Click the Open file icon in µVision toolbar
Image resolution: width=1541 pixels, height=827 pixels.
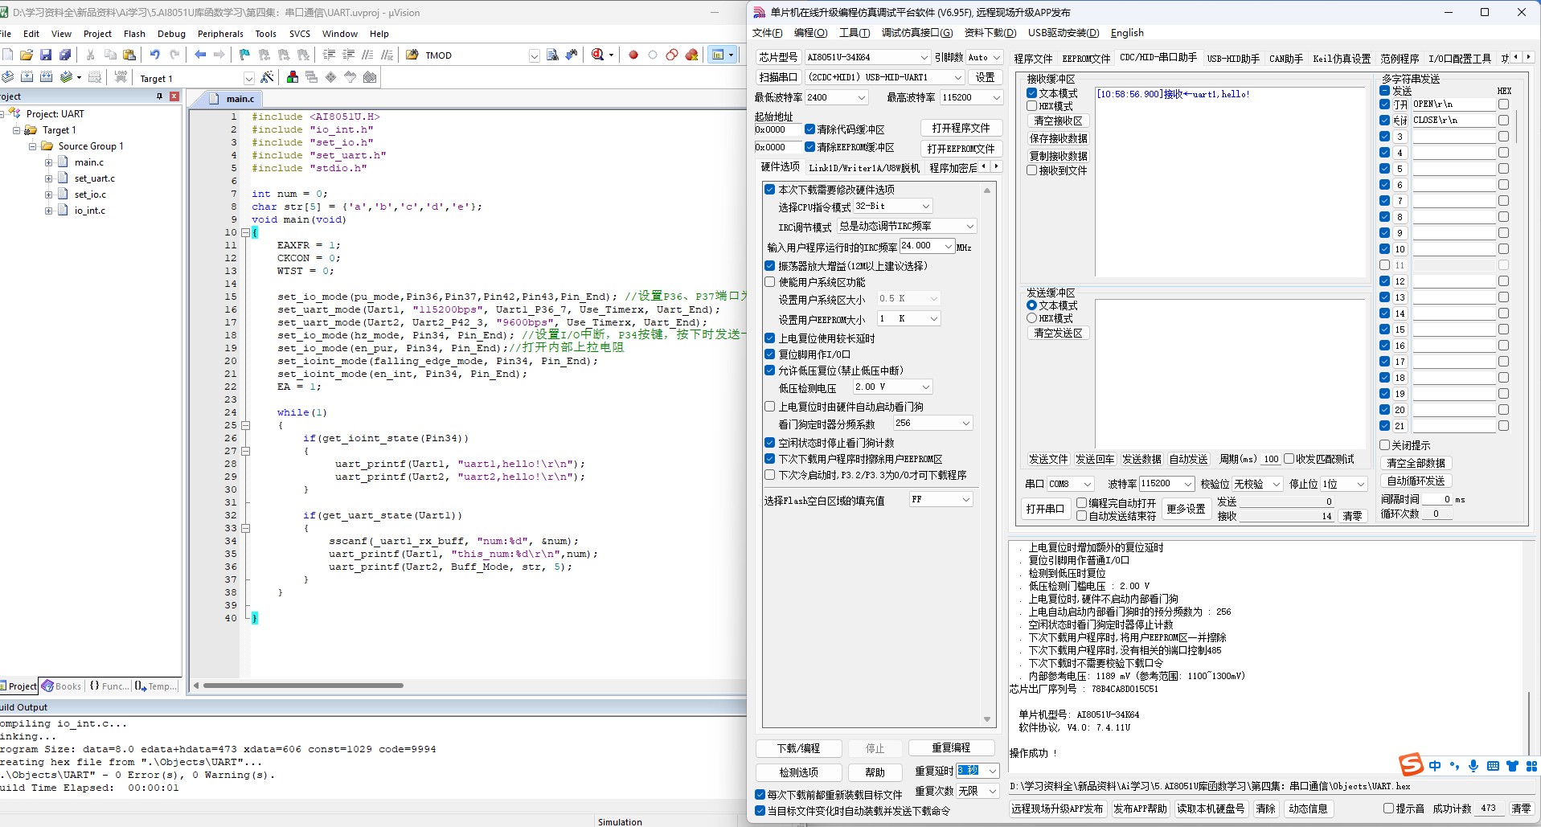[27, 55]
